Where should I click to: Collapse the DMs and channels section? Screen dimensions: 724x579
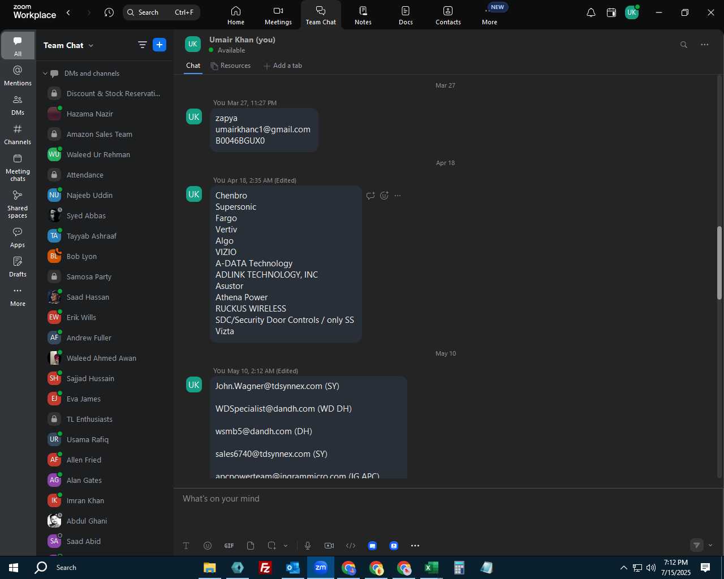click(45, 74)
